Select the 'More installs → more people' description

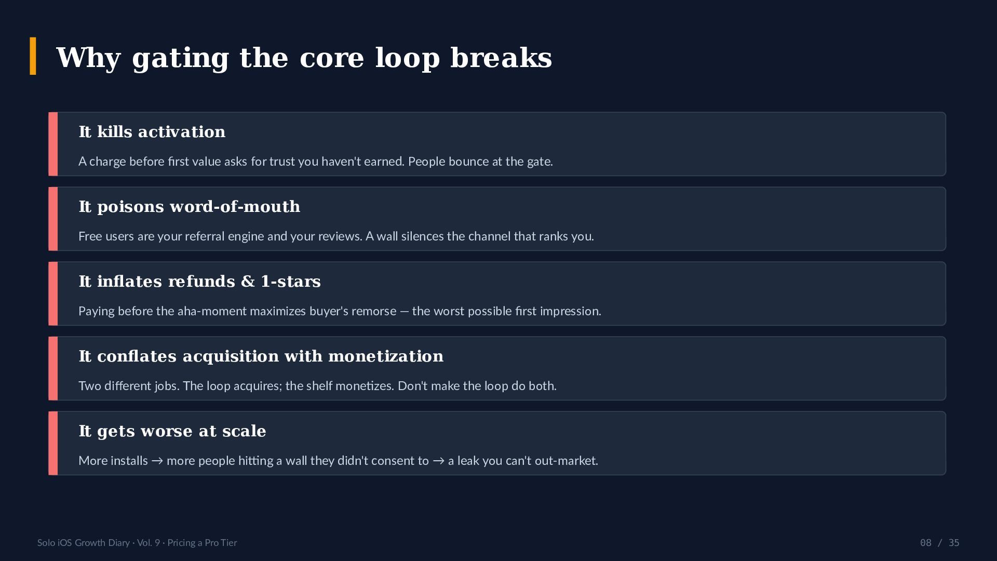click(x=338, y=461)
